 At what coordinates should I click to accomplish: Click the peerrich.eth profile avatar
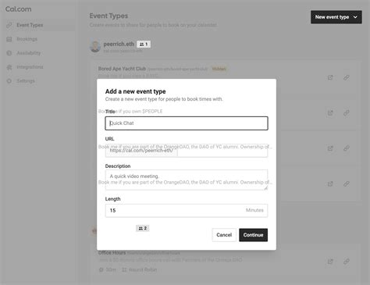pos(95,46)
